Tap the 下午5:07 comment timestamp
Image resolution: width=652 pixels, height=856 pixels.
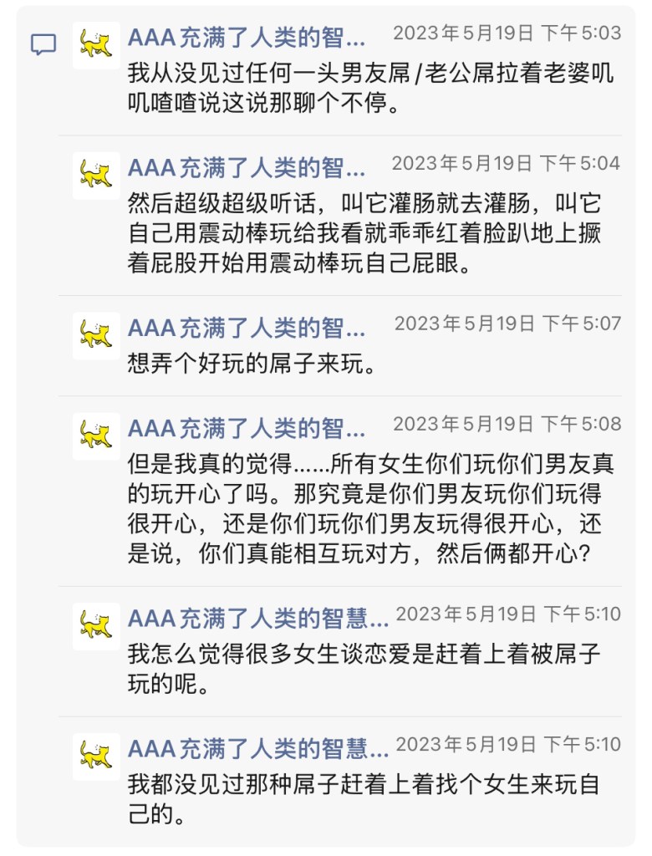click(x=507, y=324)
